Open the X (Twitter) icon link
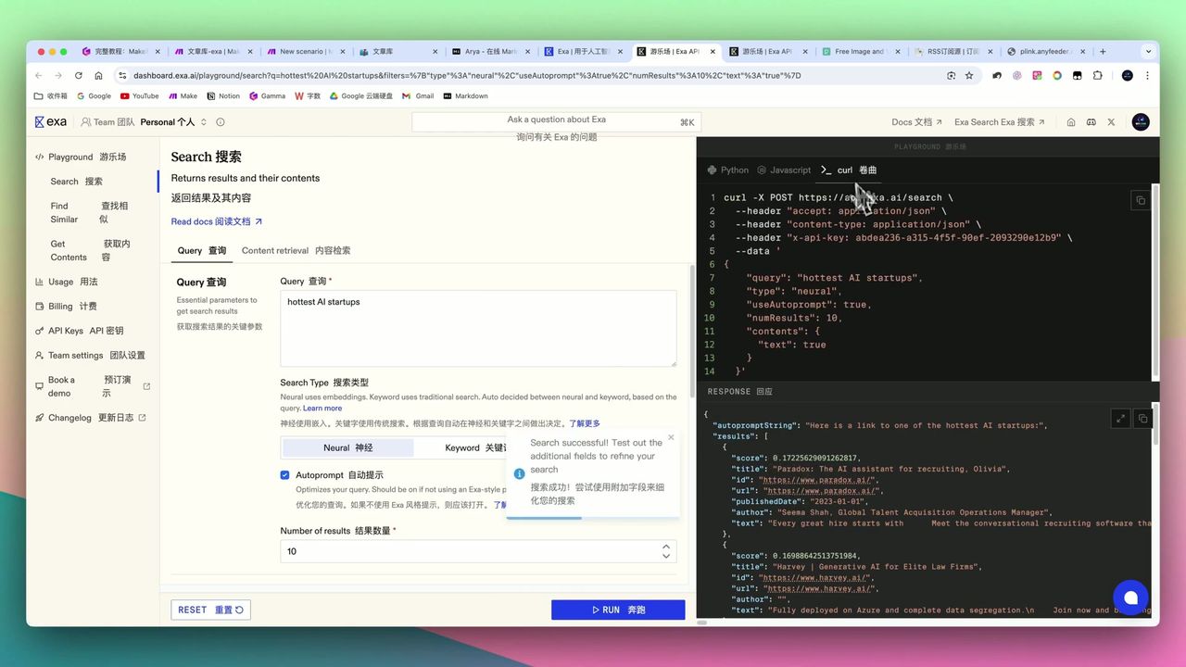 [1111, 122]
